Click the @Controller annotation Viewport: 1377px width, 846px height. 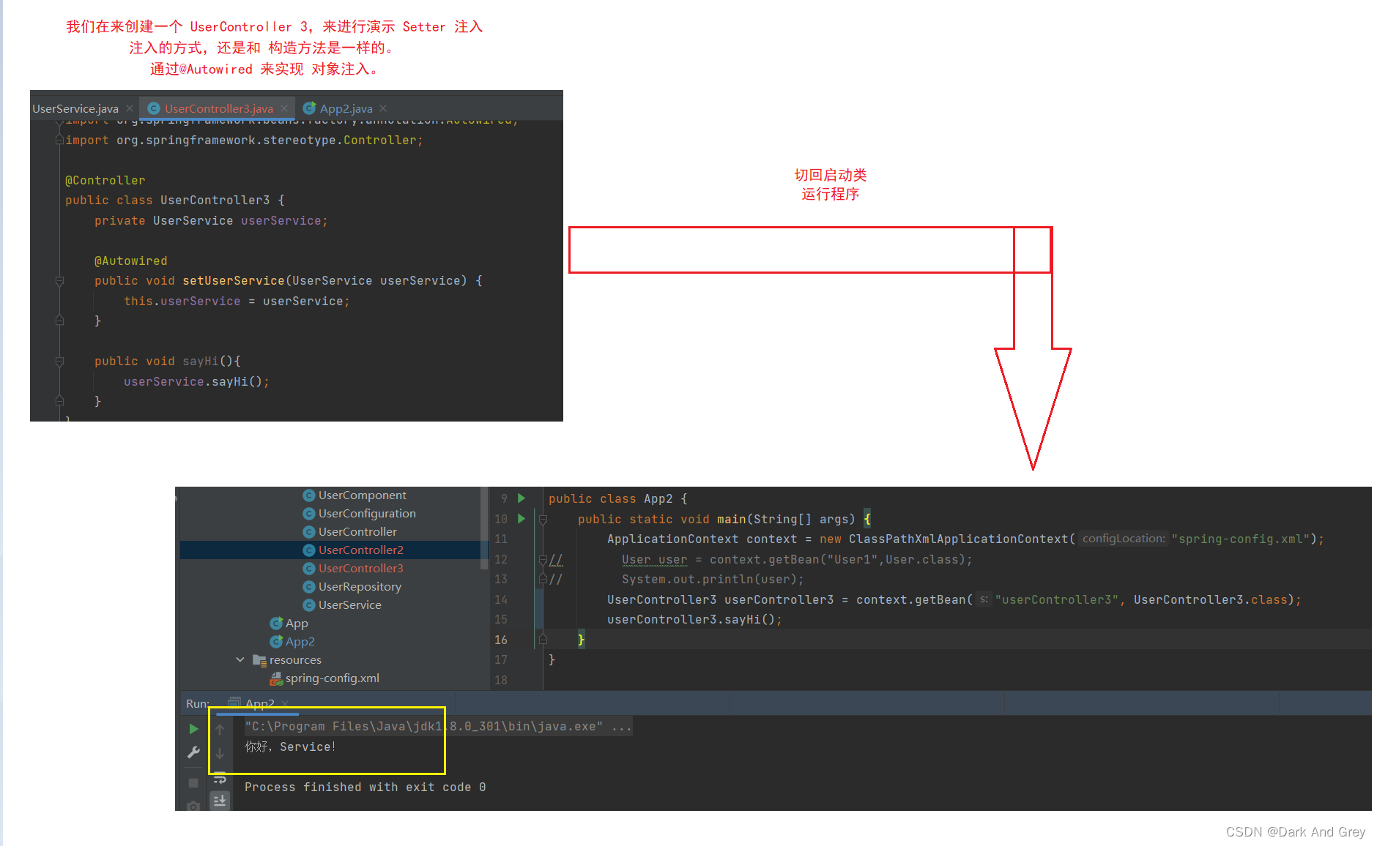105,181
